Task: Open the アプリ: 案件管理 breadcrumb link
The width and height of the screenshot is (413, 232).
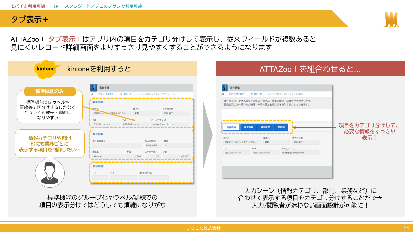Action: point(106,94)
